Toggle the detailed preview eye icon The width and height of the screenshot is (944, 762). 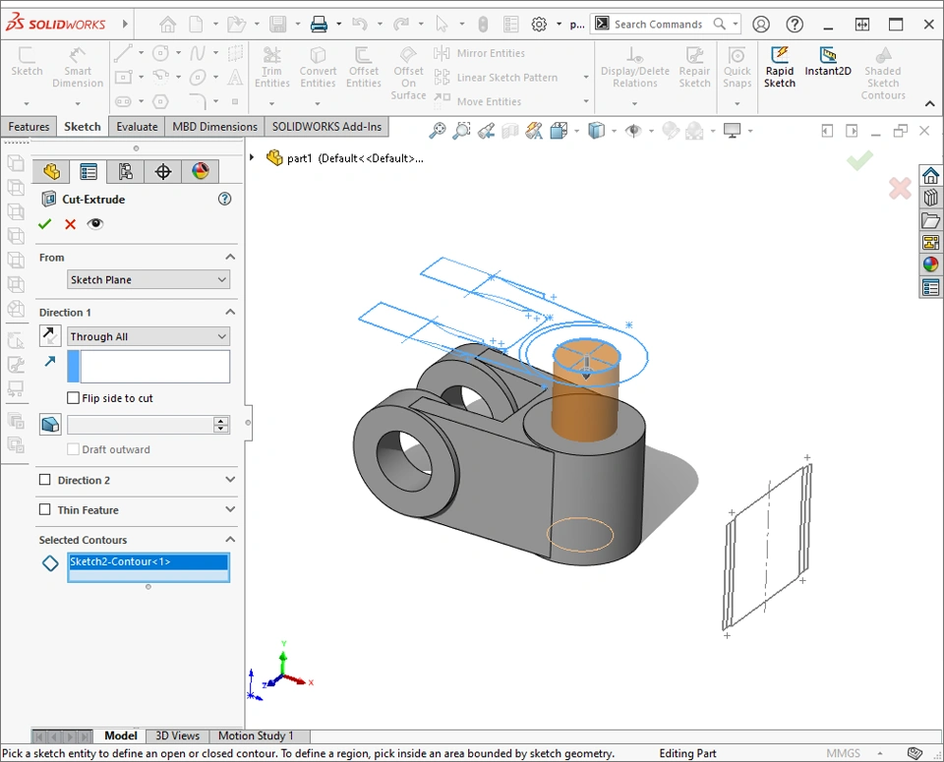click(95, 224)
